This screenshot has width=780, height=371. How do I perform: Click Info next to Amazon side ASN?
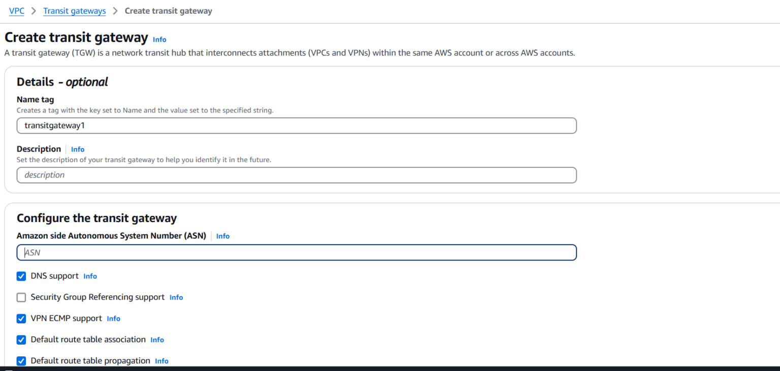(222, 236)
